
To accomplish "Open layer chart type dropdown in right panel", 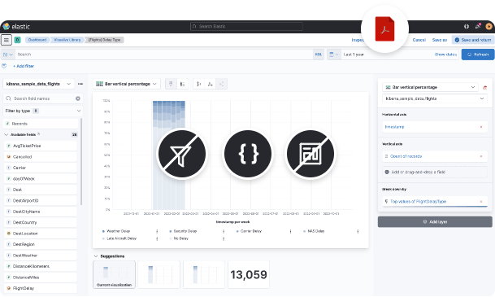I will tap(431, 87).
